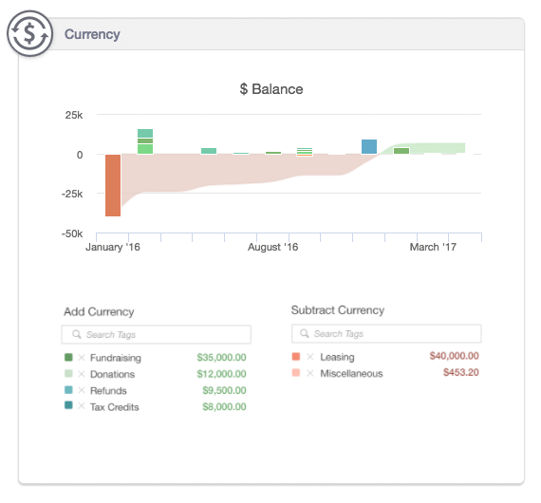Focus the Subtract Currency Search Tags field
The image size is (541, 503).
(386, 333)
